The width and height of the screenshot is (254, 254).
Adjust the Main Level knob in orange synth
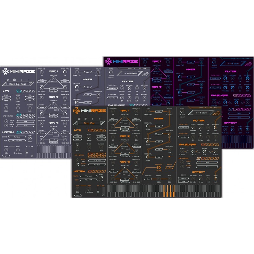[158, 167]
